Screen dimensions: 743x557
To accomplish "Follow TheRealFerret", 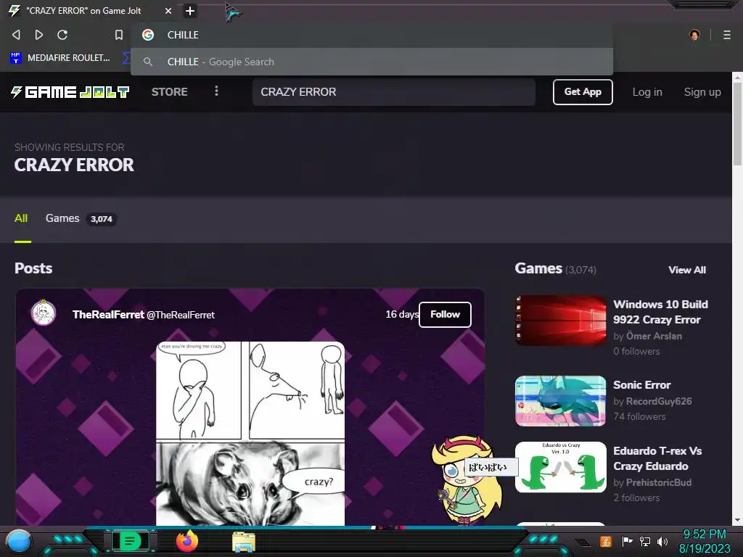I will 445,315.
